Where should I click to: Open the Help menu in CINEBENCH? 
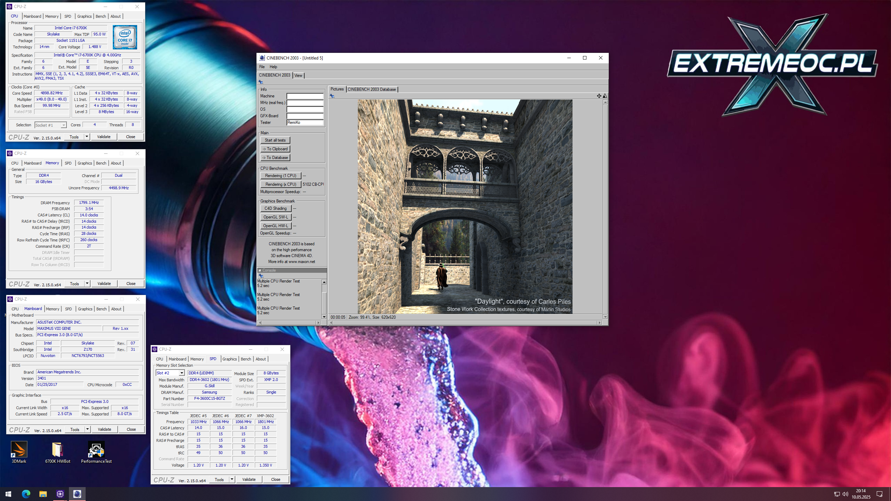273,67
